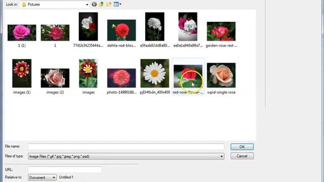Select the images (2) pink rose thumbnail
Image resolution: width=324 pixels, height=182 pixels.
tap(55, 78)
